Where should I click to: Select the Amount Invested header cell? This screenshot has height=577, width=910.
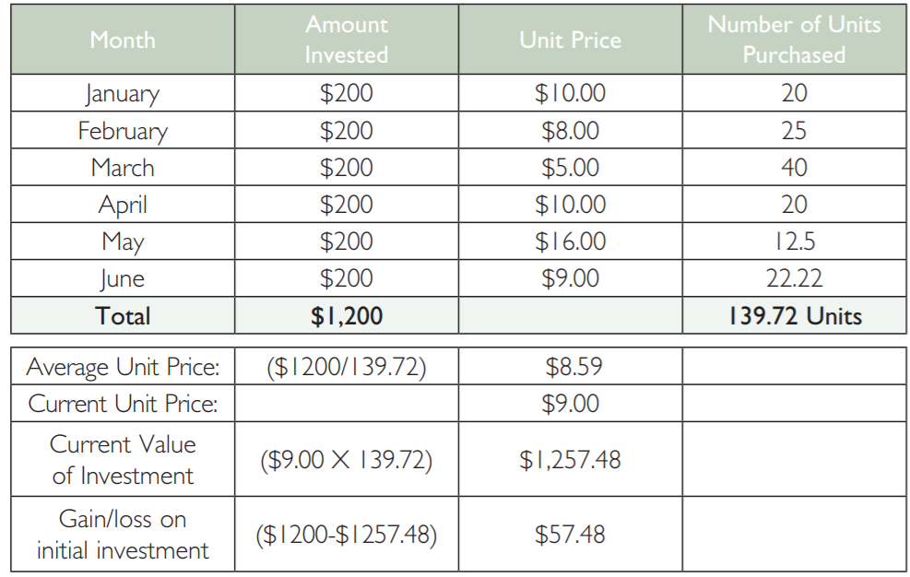tap(347, 40)
